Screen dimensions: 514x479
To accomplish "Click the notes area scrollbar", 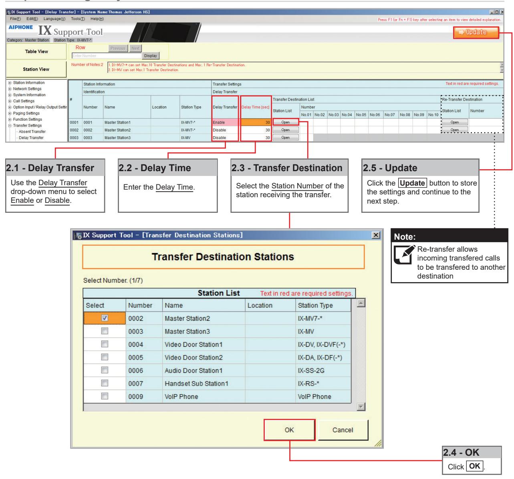I will (x=502, y=67).
